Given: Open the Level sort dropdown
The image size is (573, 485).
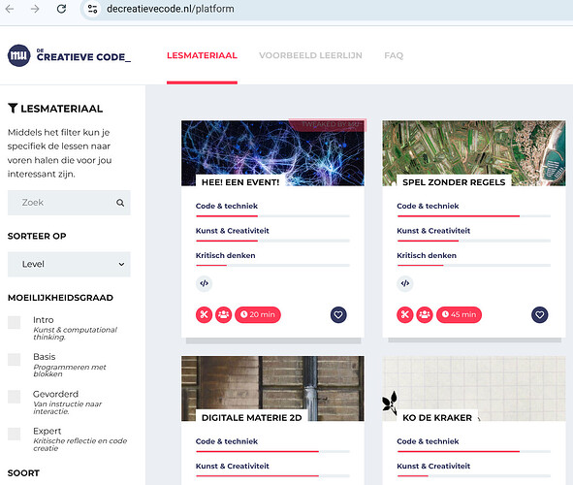Looking at the screenshot, I should (x=69, y=264).
